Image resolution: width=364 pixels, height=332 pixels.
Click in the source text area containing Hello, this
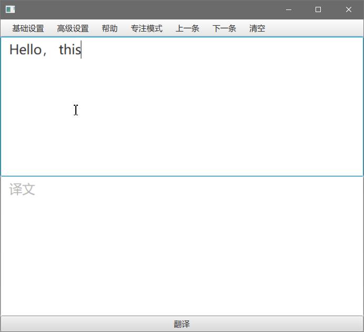(x=182, y=106)
